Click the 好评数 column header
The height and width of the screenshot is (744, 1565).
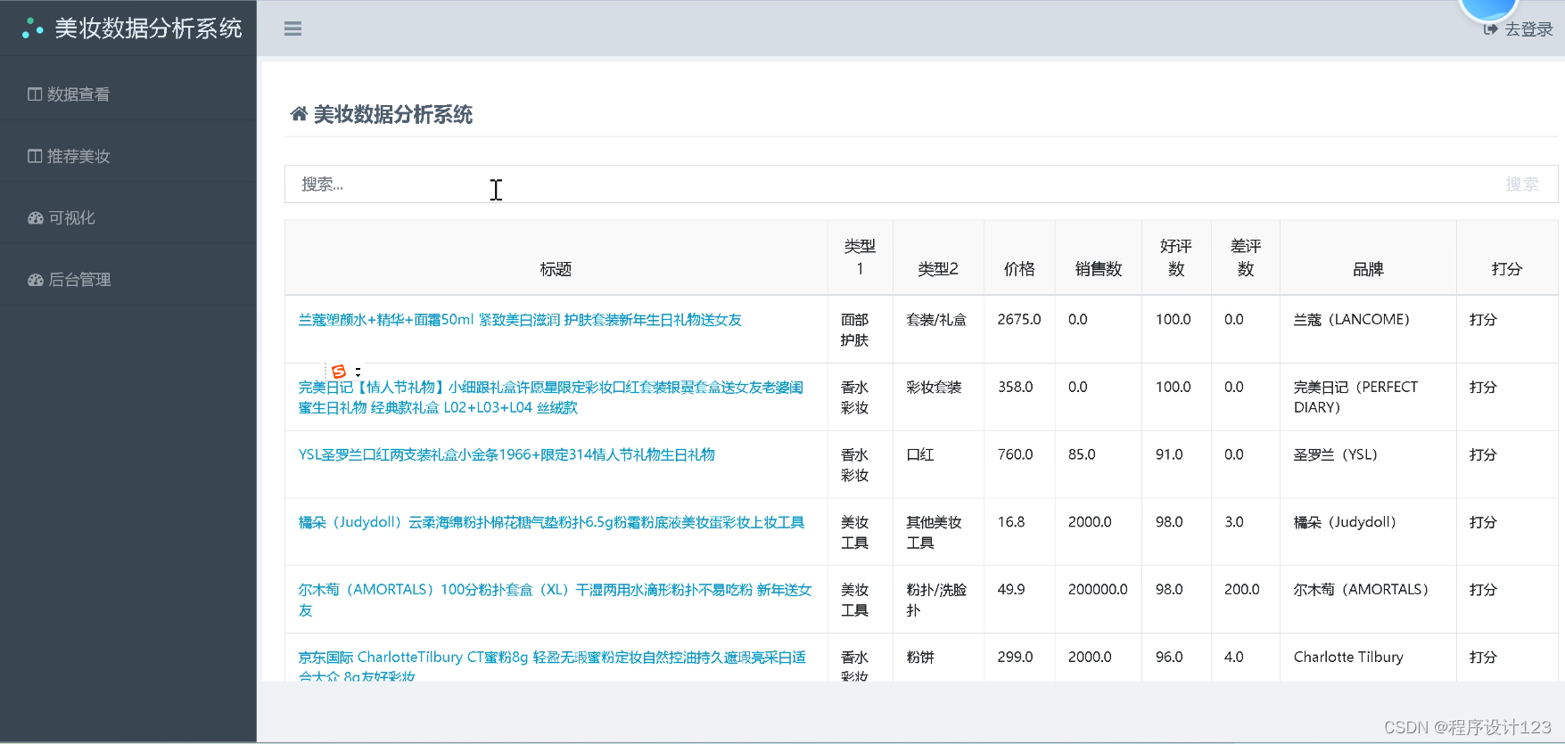click(1176, 258)
